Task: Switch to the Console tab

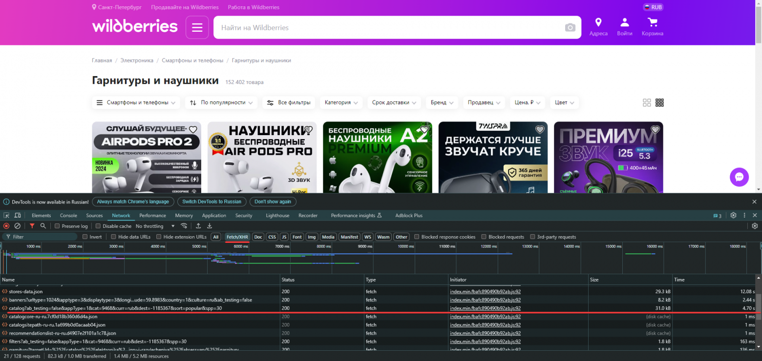Action: point(68,215)
